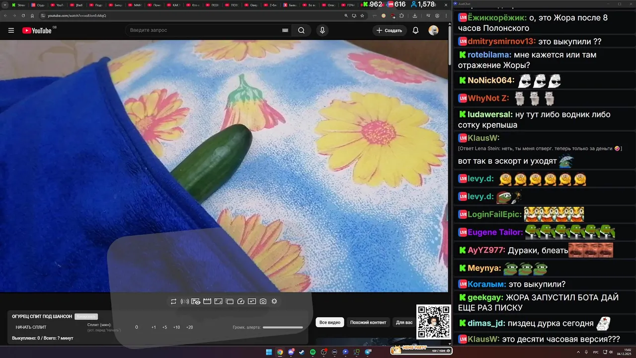Click the РУС language indicator in tray
Screen dimensions: 636x358
tap(596, 352)
